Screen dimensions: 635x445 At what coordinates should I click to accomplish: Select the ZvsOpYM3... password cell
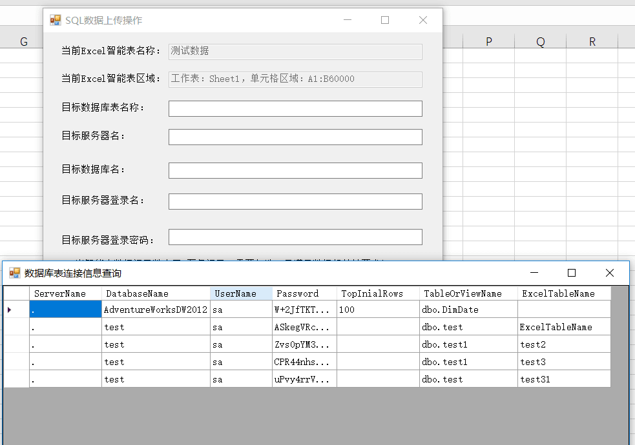304,344
